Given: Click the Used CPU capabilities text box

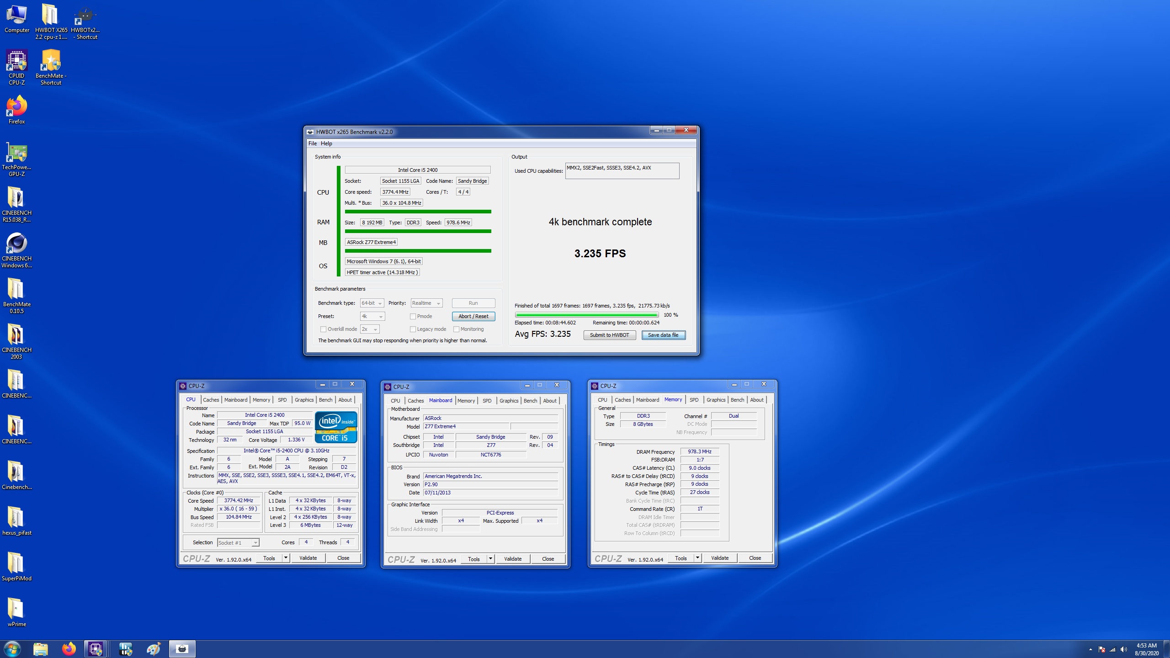Looking at the screenshot, I should click(x=622, y=171).
